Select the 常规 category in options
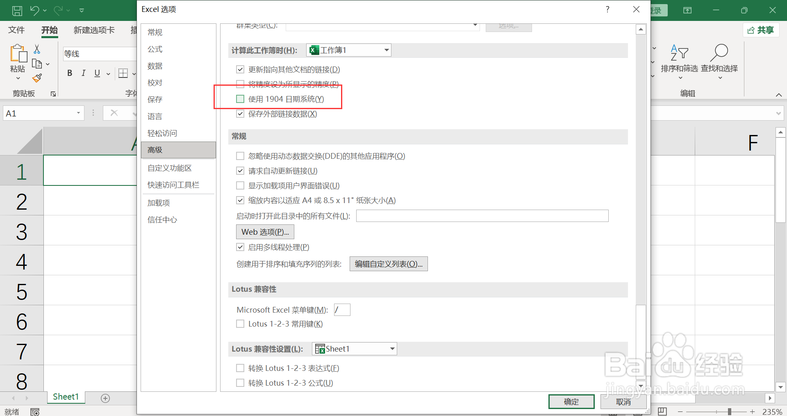 (178, 32)
